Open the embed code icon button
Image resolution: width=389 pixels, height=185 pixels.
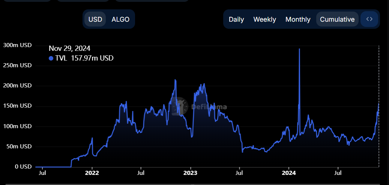point(369,19)
